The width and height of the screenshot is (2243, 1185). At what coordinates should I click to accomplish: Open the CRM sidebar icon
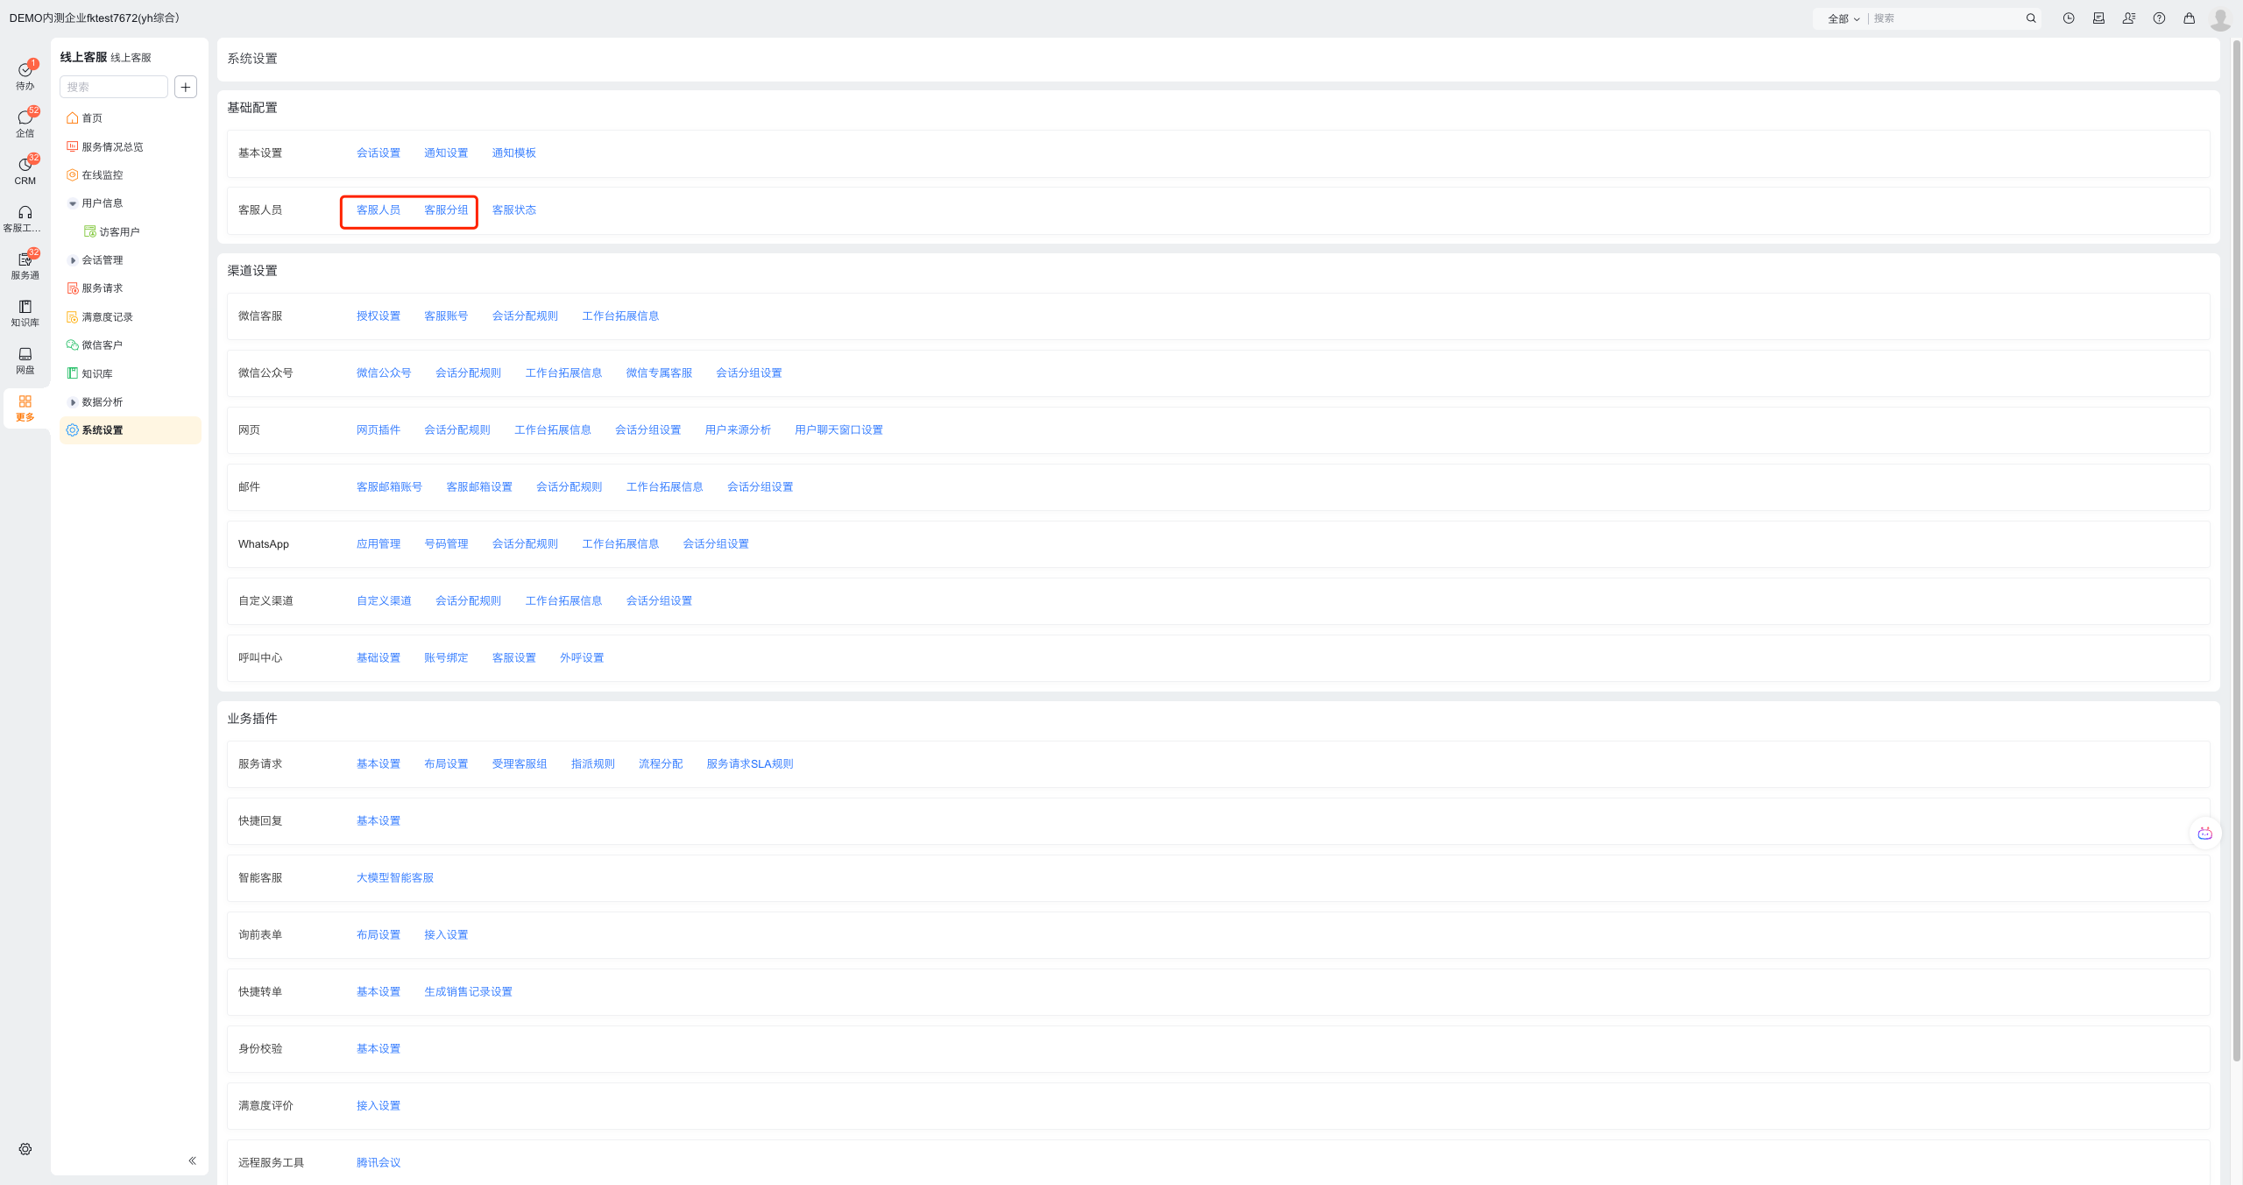[x=25, y=169]
